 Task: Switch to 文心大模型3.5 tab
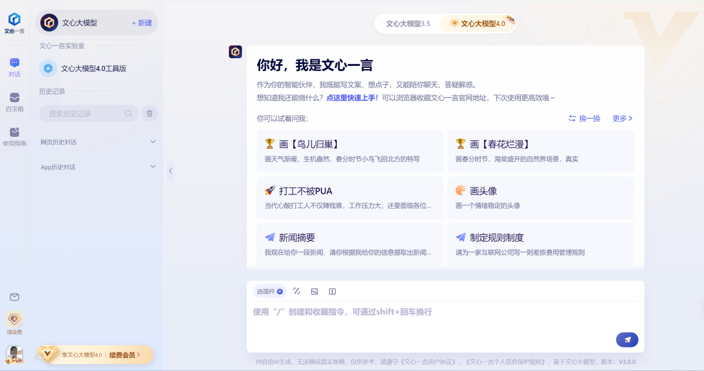(407, 23)
